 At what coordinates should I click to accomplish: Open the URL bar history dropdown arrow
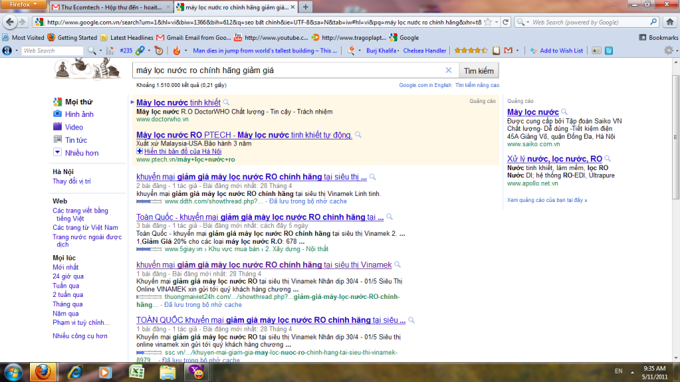click(497, 22)
